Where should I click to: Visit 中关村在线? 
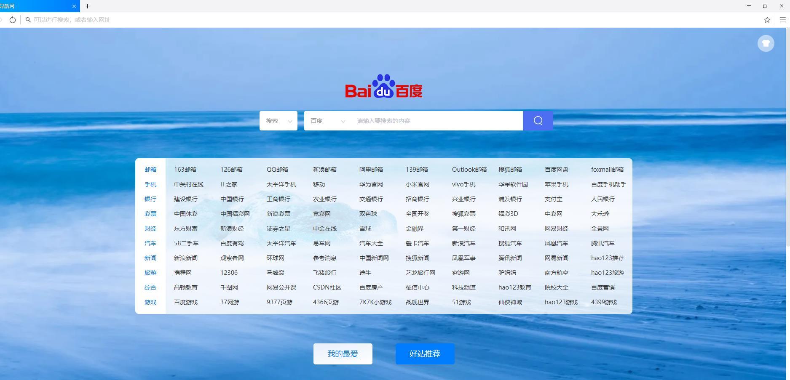click(189, 184)
